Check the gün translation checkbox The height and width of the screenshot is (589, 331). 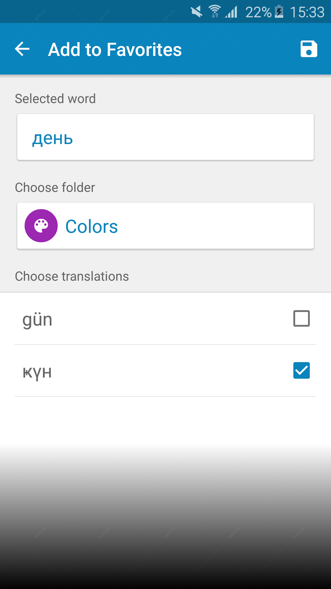(302, 318)
